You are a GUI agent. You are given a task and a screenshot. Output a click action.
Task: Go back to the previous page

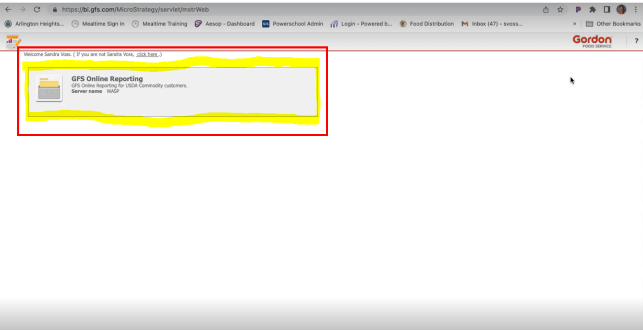8,9
